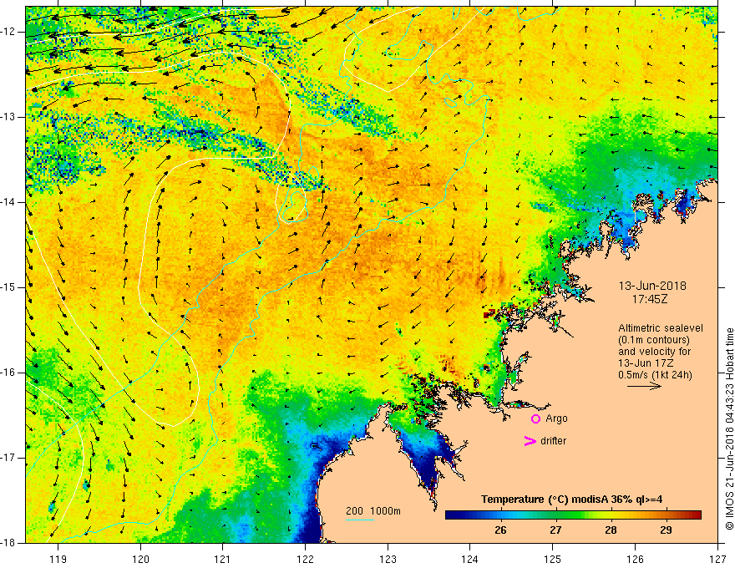Viewport: 735px width, 568px height.
Task: Click the '121' longitude axis label
Action: click(223, 559)
